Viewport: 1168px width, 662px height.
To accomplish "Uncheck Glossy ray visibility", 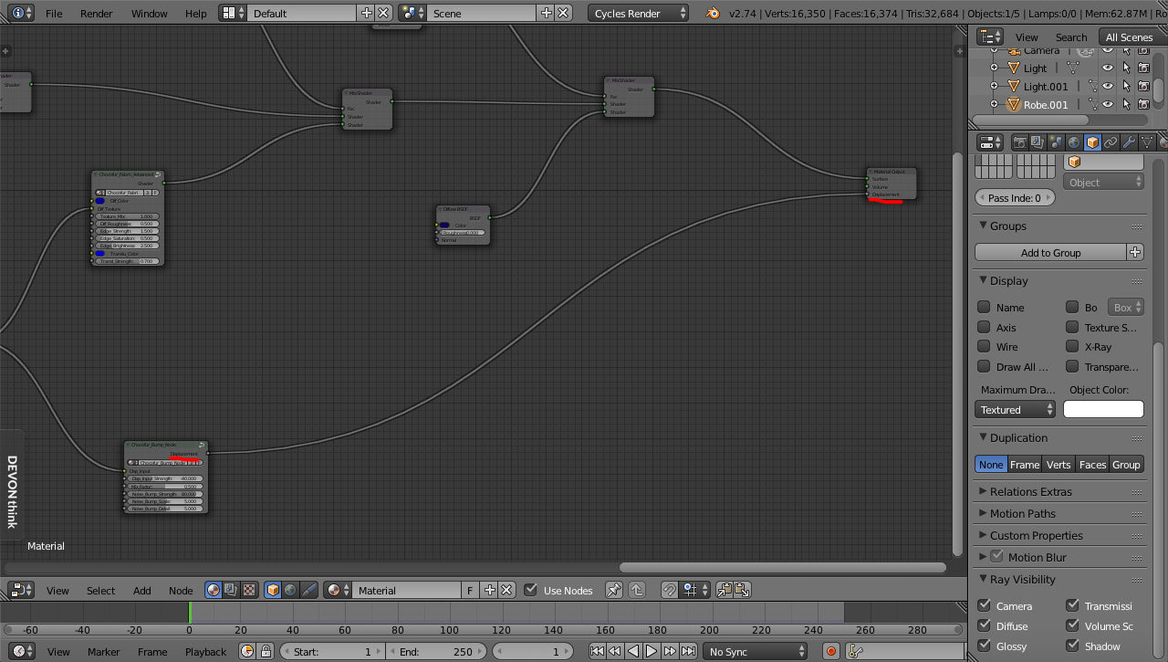I will tap(984, 646).
